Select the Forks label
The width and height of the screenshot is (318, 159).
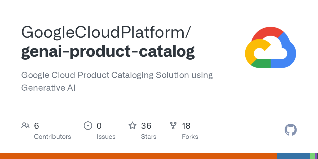(190, 137)
